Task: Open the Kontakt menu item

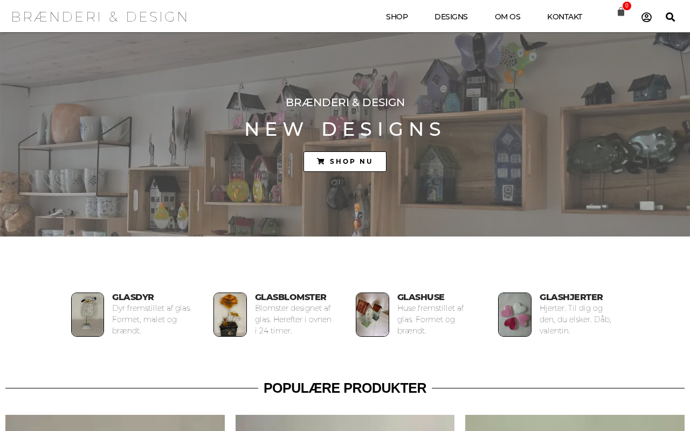Action: pyautogui.click(x=564, y=17)
